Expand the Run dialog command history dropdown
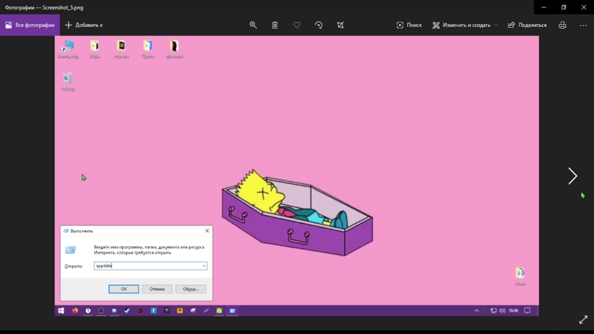This screenshot has width=594, height=334. point(204,266)
